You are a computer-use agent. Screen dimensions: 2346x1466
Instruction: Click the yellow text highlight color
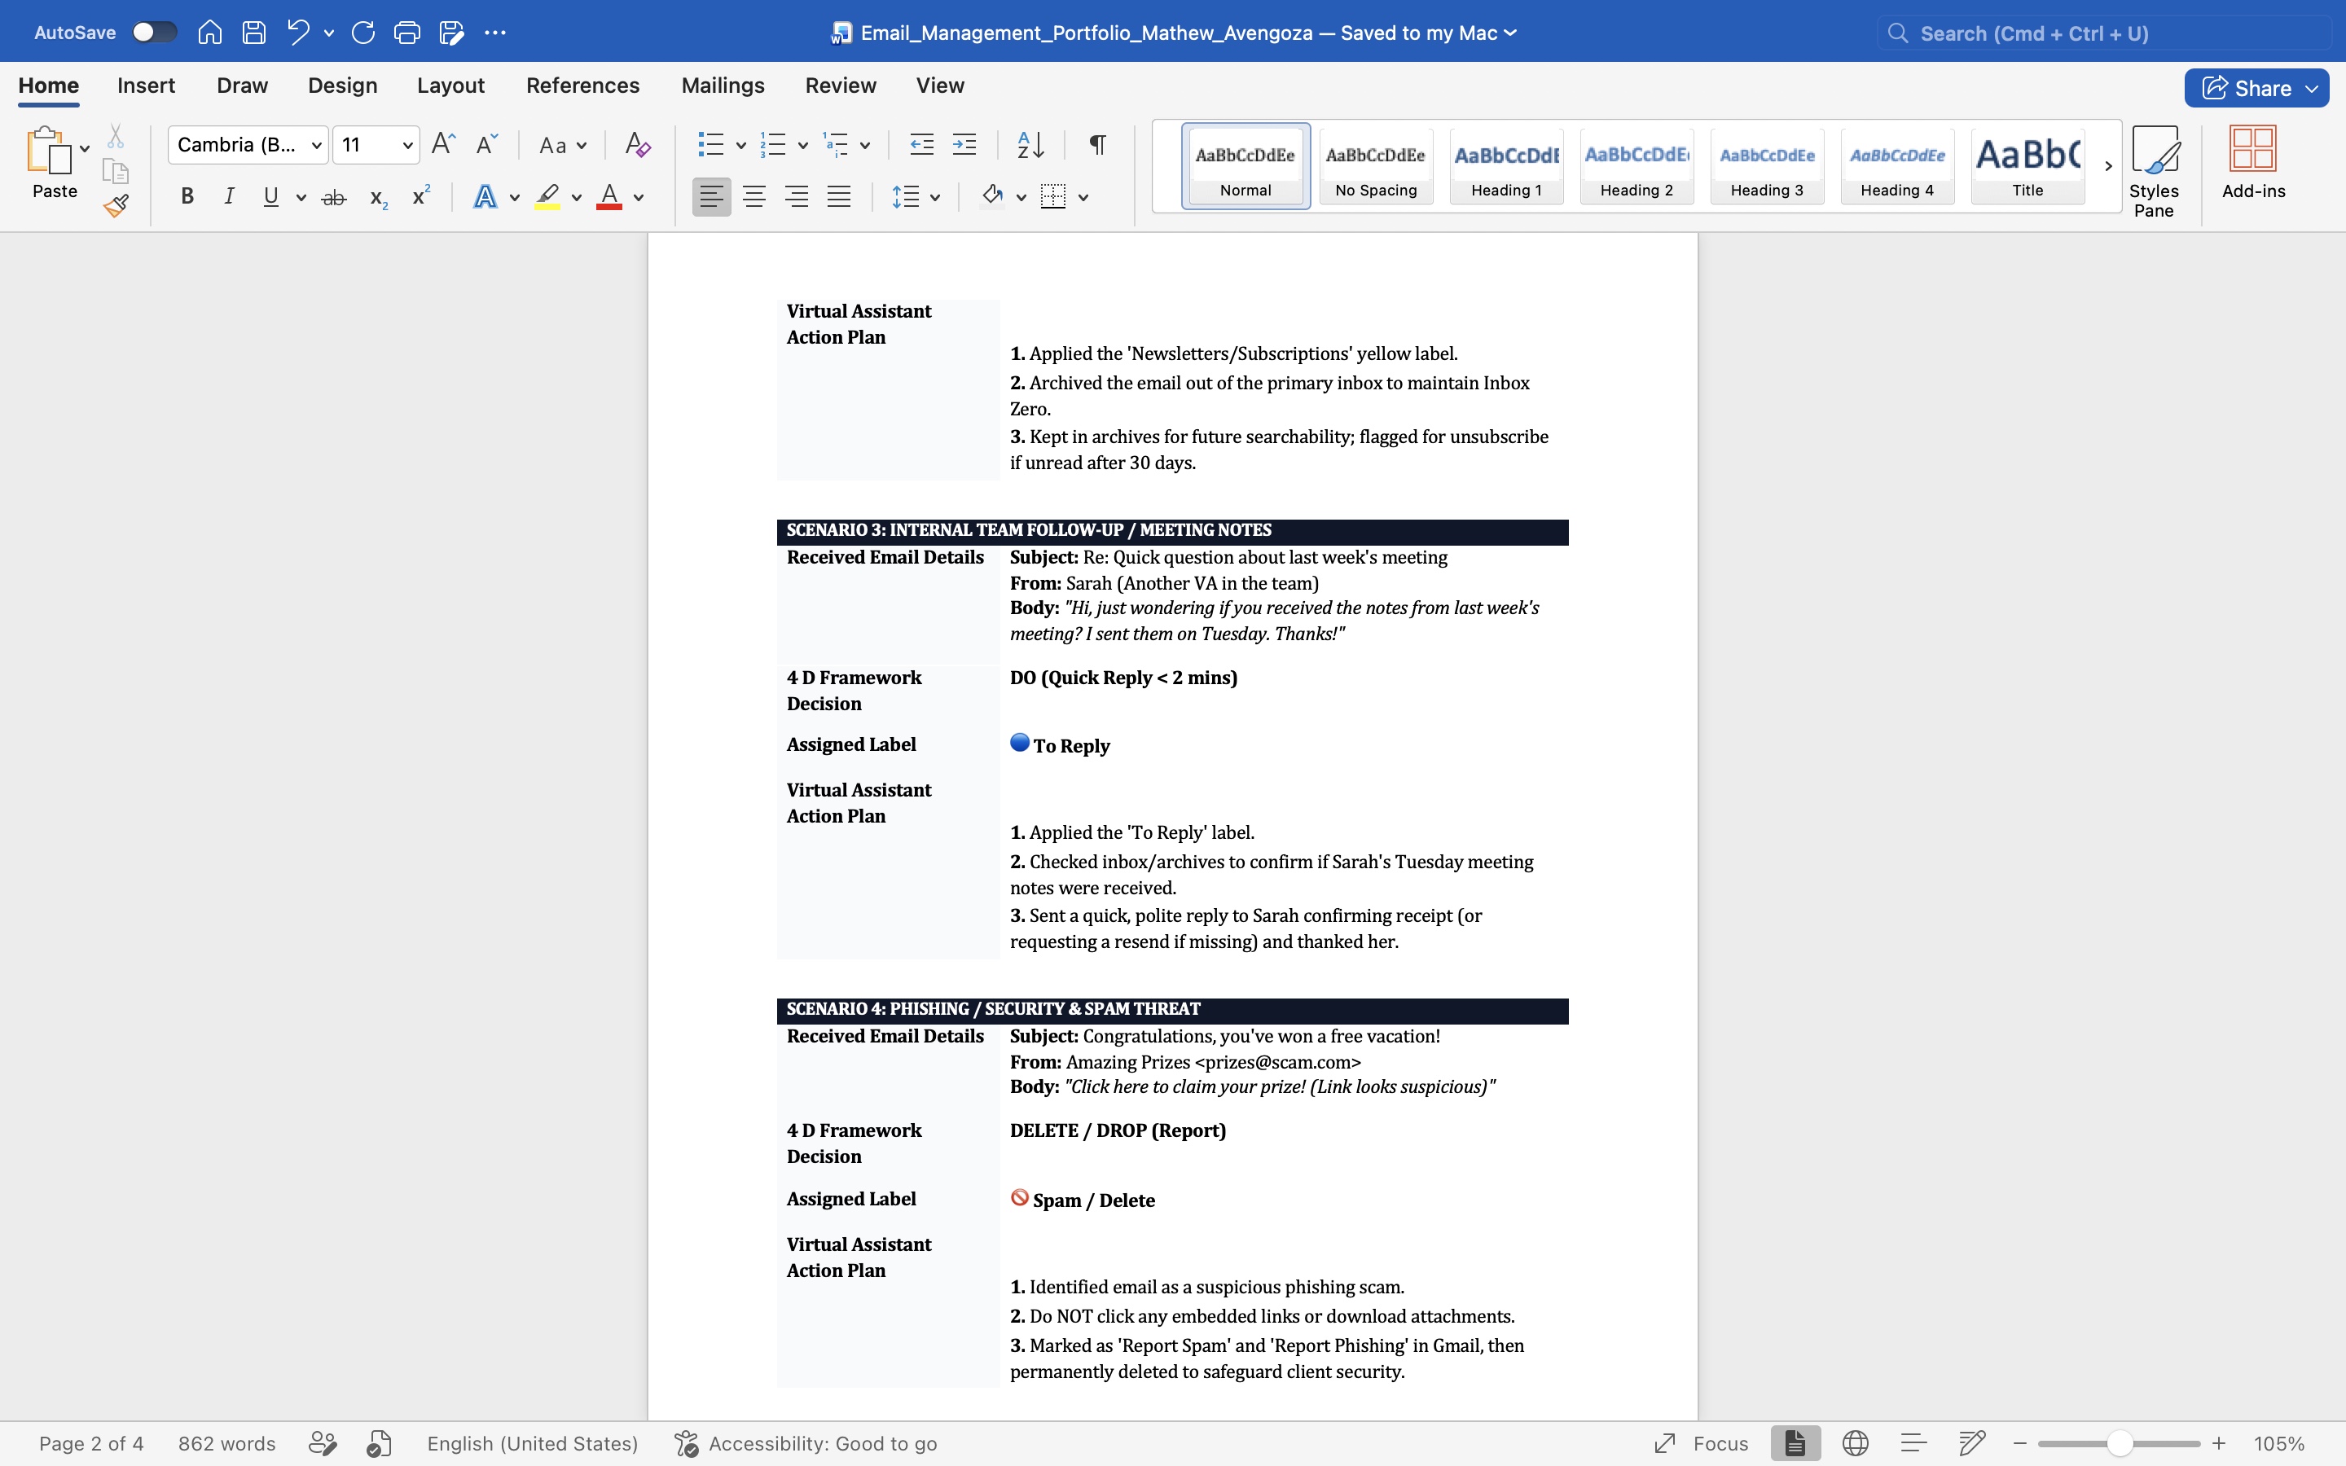pyautogui.click(x=547, y=197)
